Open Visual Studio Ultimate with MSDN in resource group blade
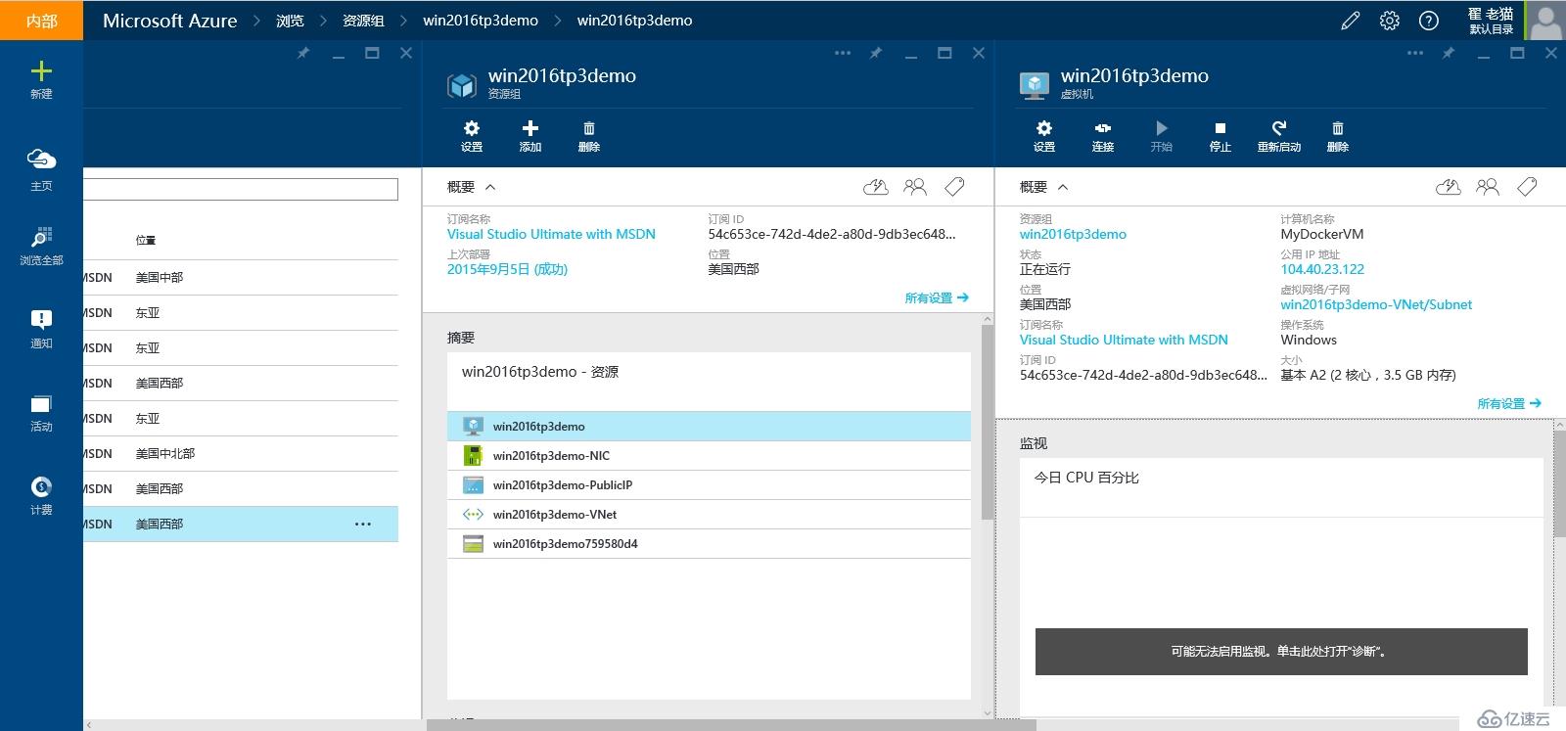The image size is (1566, 731). pyautogui.click(x=551, y=234)
